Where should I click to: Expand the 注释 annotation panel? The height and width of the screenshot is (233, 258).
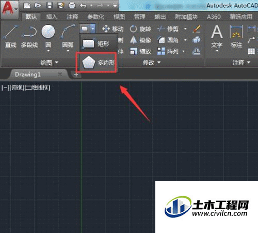tap(241, 63)
